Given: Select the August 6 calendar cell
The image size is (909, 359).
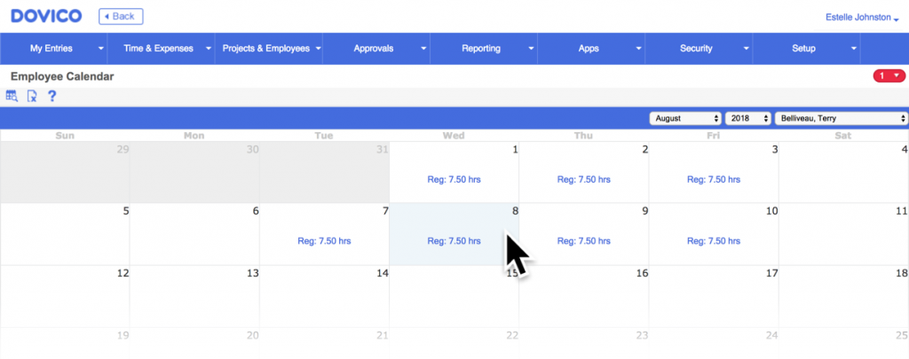Looking at the screenshot, I should 194,234.
